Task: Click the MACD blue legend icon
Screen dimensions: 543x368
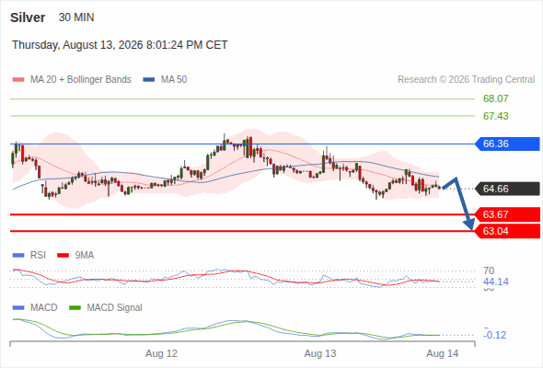Action: [x=18, y=308]
